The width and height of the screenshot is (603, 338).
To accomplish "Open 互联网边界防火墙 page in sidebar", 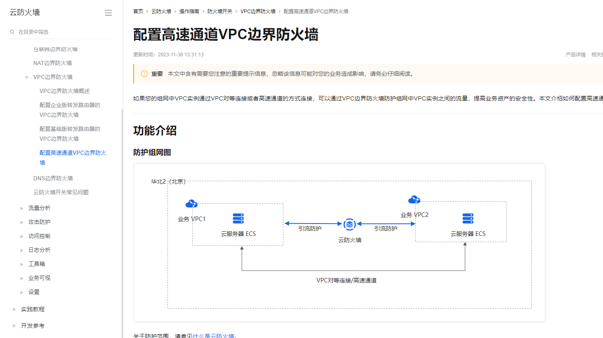I will tap(55, 49).
